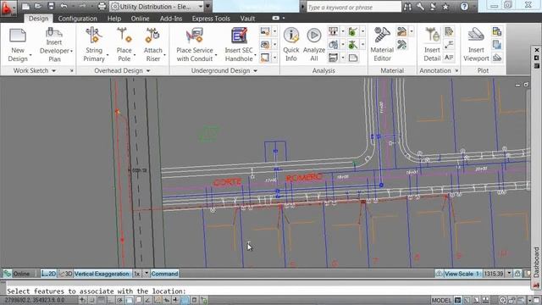Click the New Design icon
The height and width of the screenshot is (305, 542).
pyautogui.click(x=18, y=36)
